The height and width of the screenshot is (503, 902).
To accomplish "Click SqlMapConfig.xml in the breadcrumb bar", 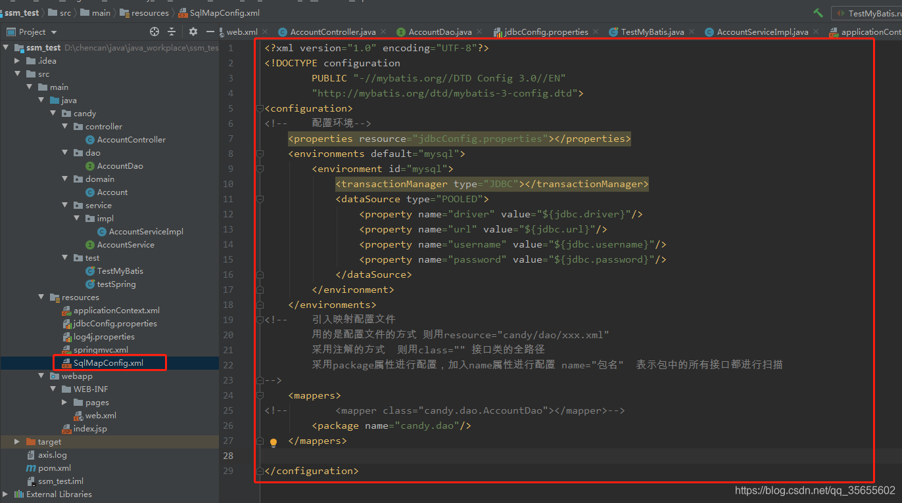I will [x=224, y=13].
